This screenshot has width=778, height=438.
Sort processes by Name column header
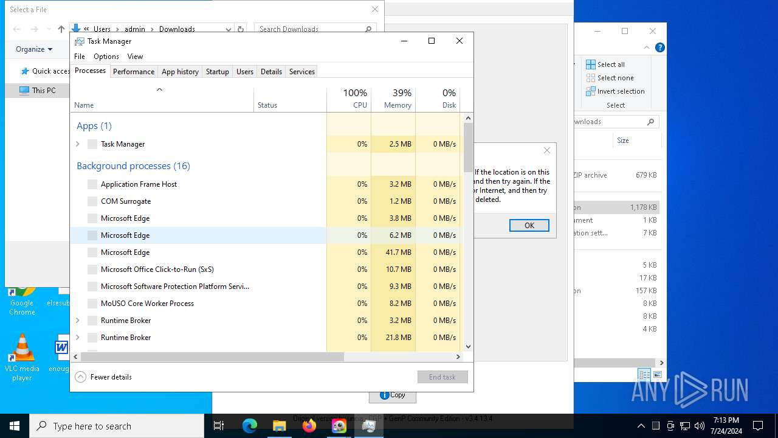coord(162,99)
